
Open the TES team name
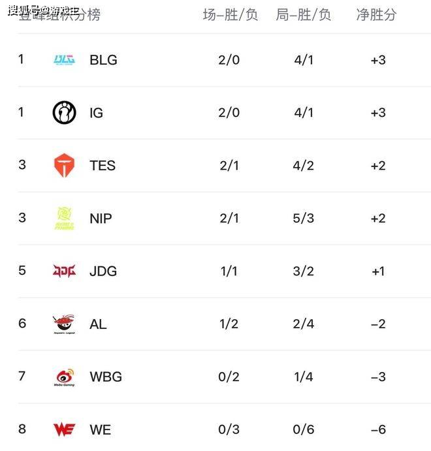point(103,166)
